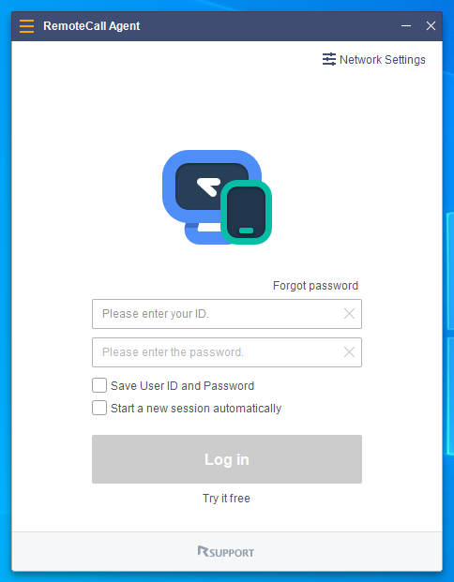Click the RemoteCall Agent title text

coord(91,26)
